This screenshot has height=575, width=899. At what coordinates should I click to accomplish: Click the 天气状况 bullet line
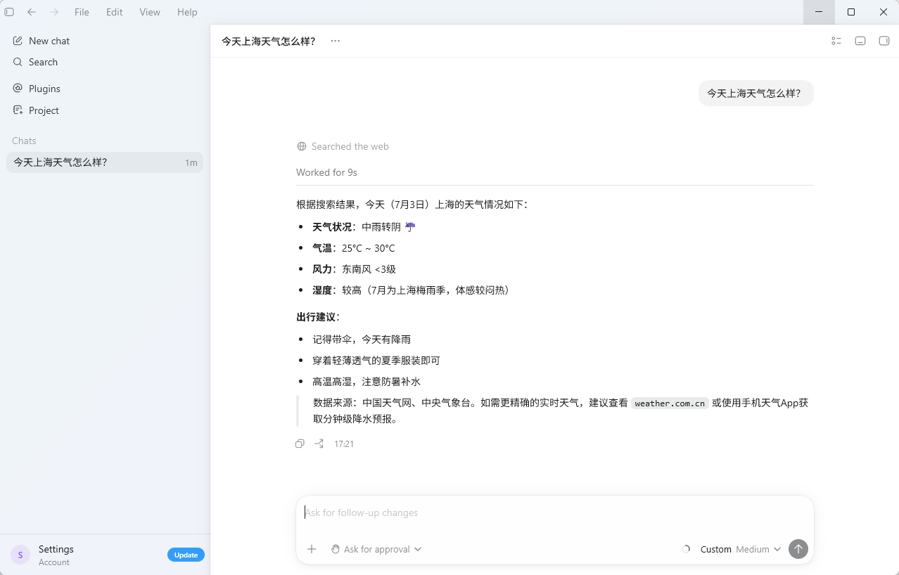[364, 227]
